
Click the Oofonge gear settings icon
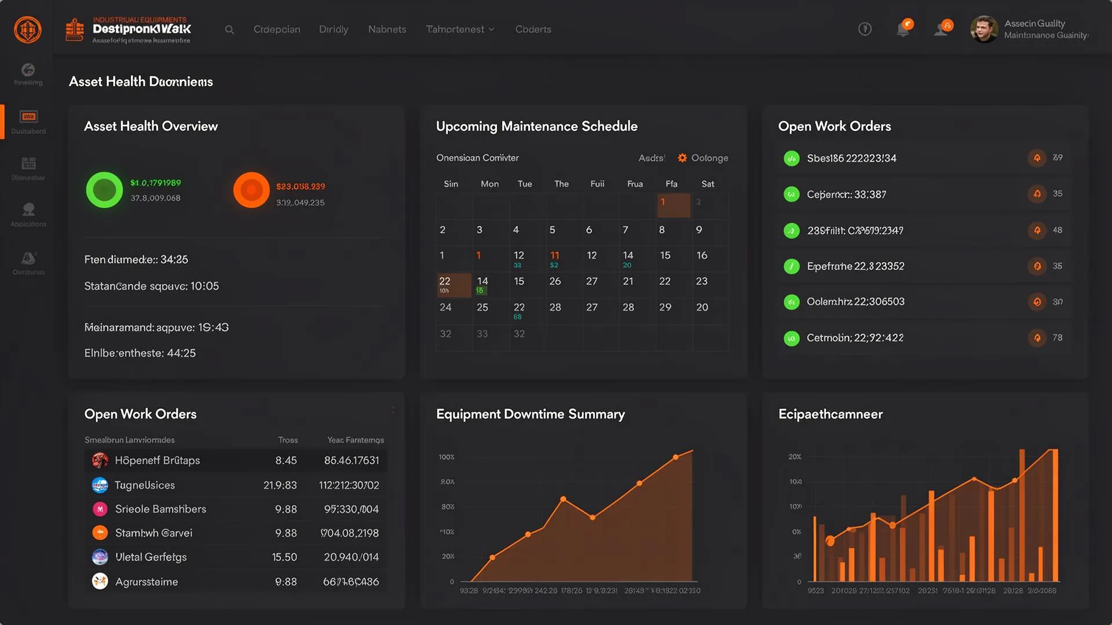tap(682, 158)
